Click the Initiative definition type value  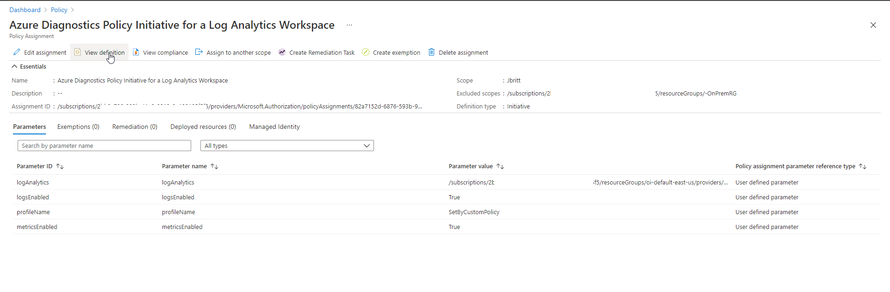tap(518, 106)
